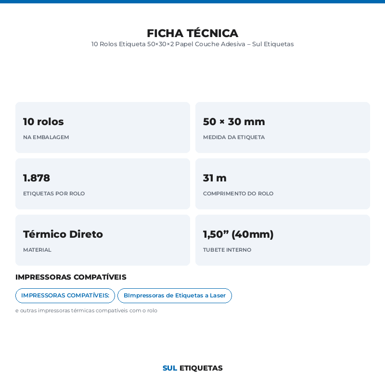385x385 pixels.
Task: Click the 31 m comprimento card
Action: [282, 184]
